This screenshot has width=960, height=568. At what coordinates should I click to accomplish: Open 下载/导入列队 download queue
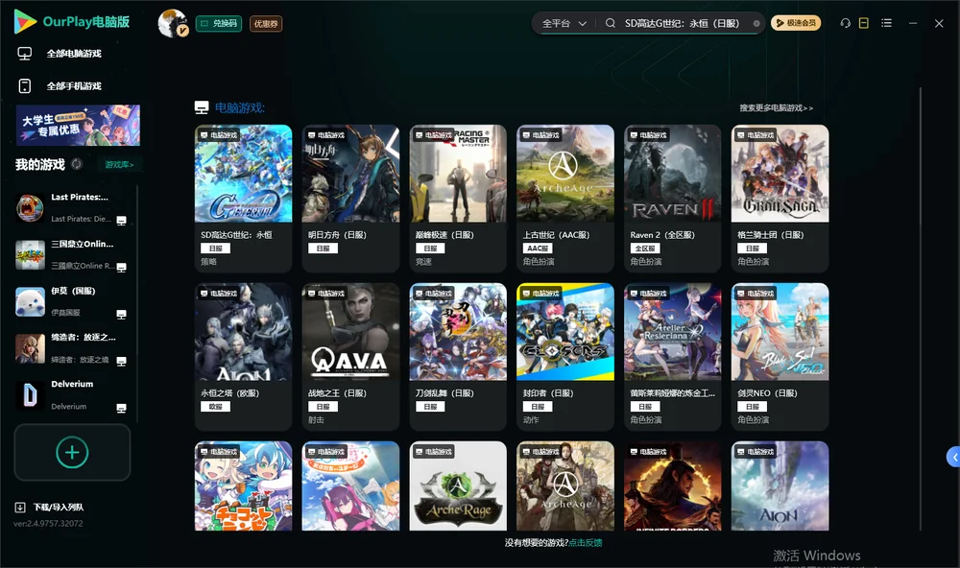pyautogui.click(x=49, y=508)
